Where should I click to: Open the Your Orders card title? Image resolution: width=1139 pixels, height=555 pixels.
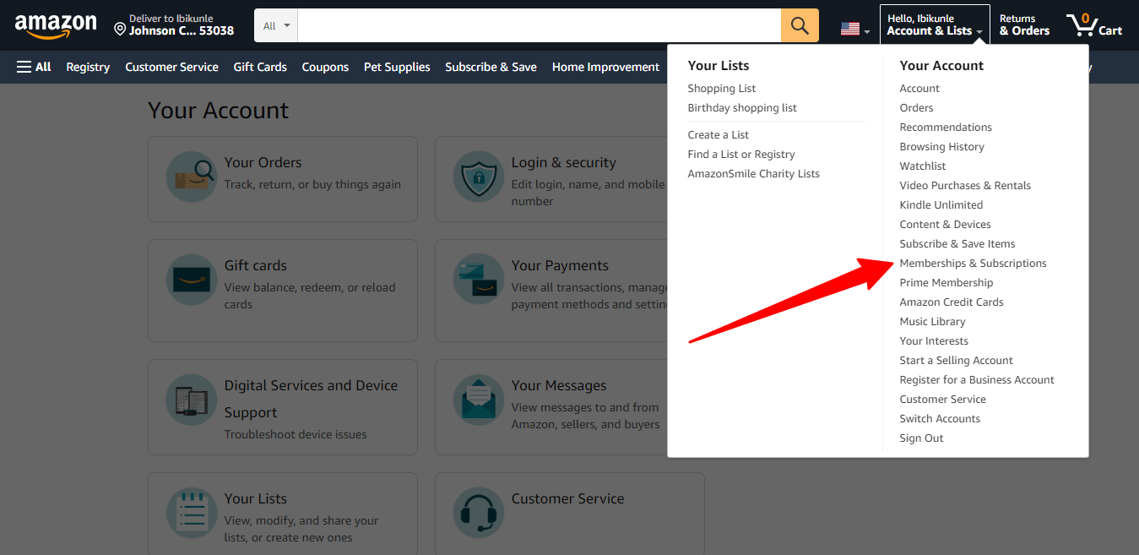pos(263,163)
